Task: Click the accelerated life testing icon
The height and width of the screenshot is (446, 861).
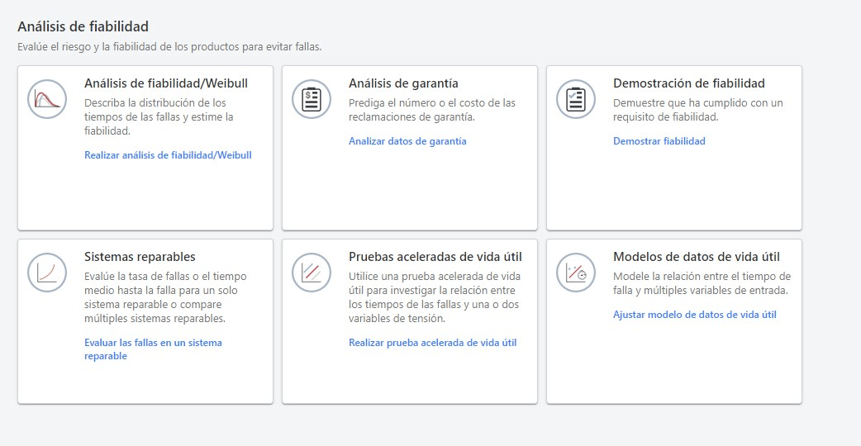Action: coord(312,273)
